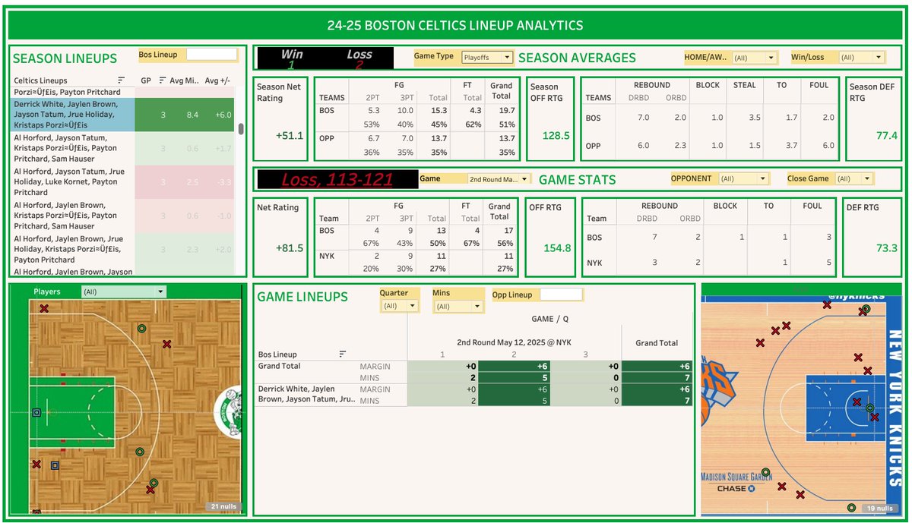
Task: Open the Mins filter dropdown
Action: click(458, 307)
